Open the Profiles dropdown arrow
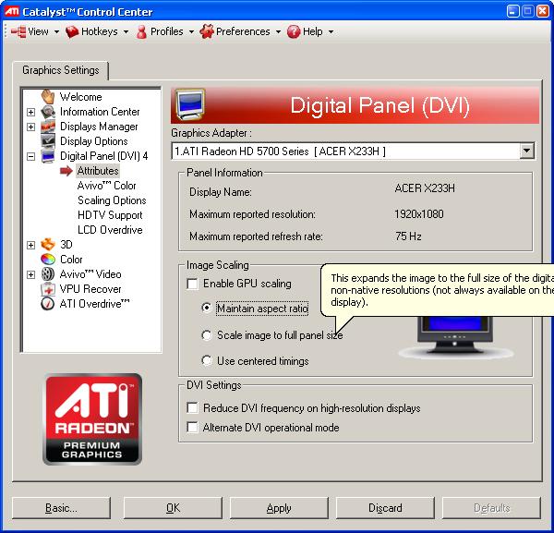 pyautogui.click(x=191, y=31)
